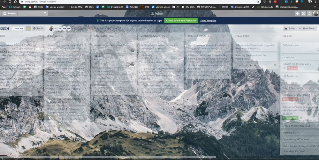319x160 pixels.
Task: Open the notifications bell icon
Action: [309, 14]
